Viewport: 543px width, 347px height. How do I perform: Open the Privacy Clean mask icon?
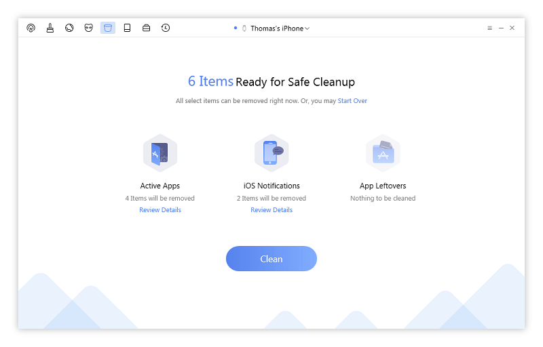point(89,28)
